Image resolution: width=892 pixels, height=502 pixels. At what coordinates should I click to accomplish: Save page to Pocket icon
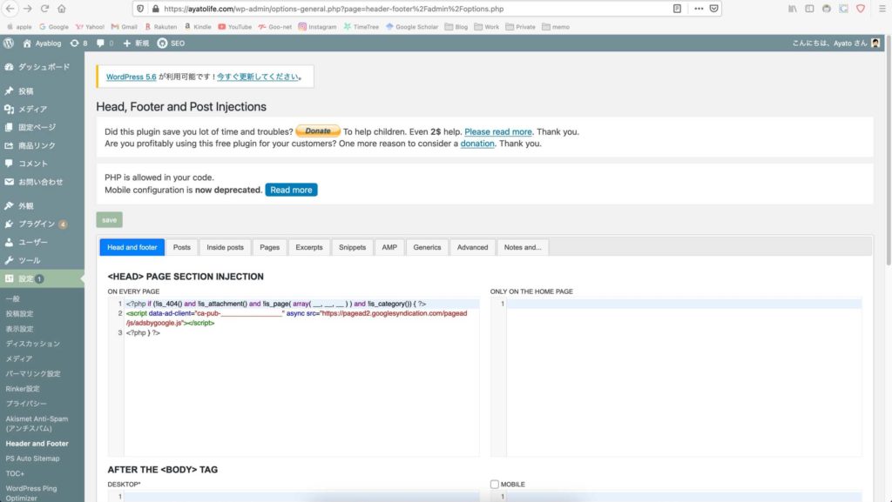point(713,9)
